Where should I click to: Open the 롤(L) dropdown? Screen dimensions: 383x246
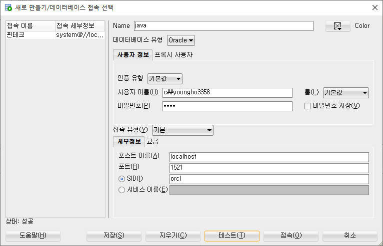(346, 93)
